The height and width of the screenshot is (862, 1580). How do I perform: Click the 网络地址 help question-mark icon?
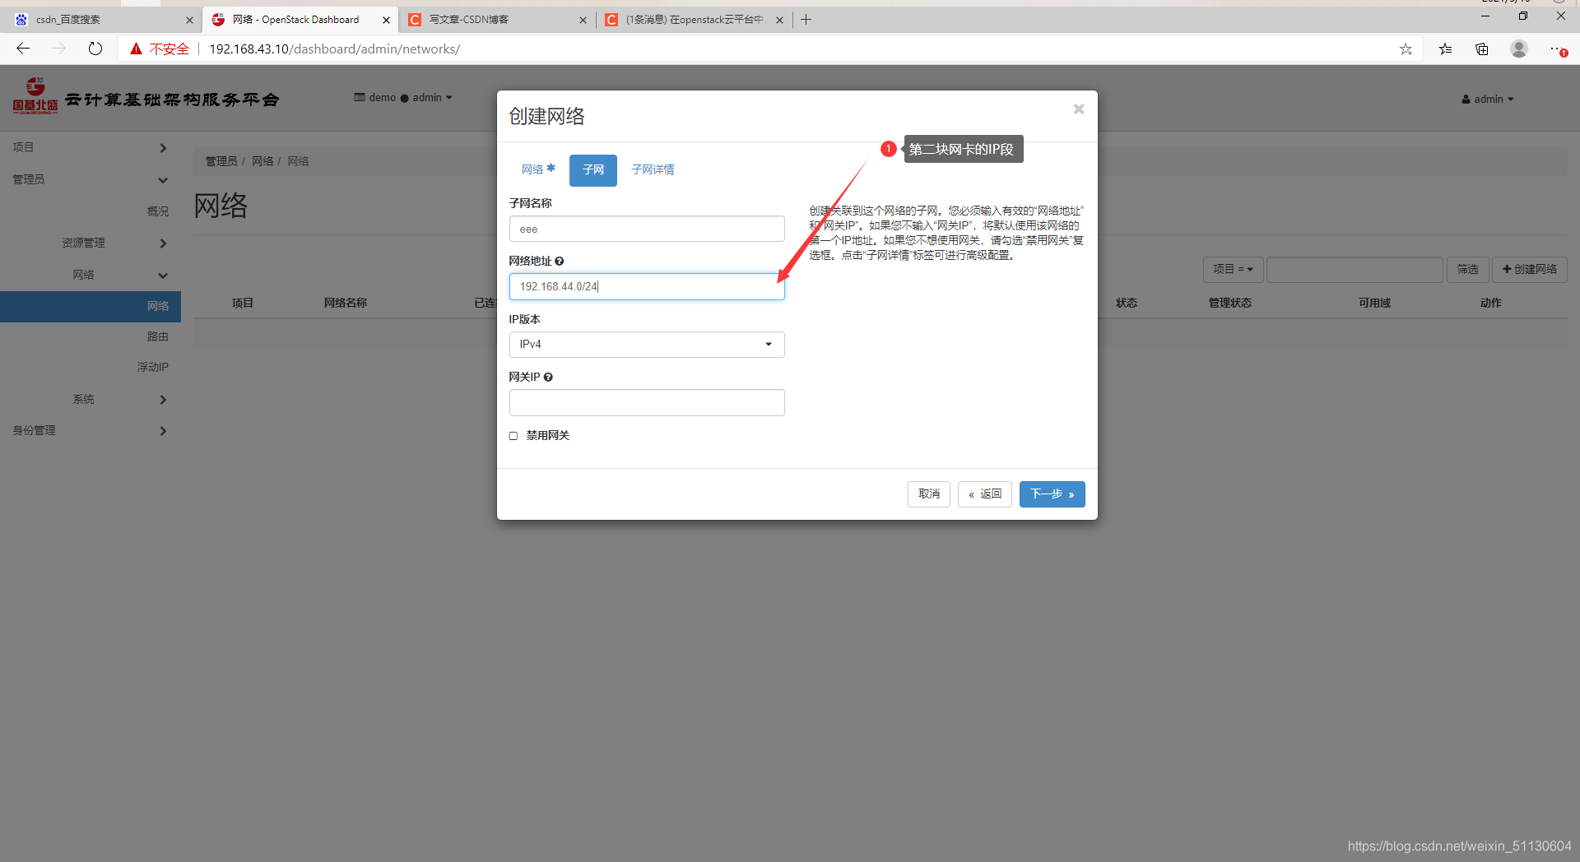click(x=560, y=262)
